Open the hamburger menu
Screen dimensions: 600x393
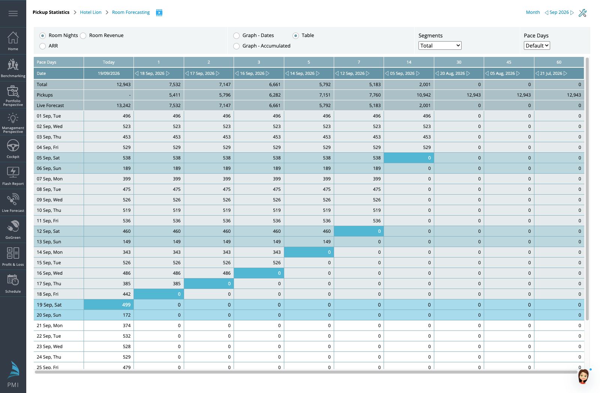(13, 13)
